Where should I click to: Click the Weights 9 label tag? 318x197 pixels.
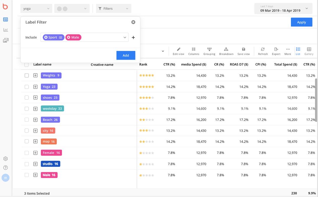coord(51,75)
